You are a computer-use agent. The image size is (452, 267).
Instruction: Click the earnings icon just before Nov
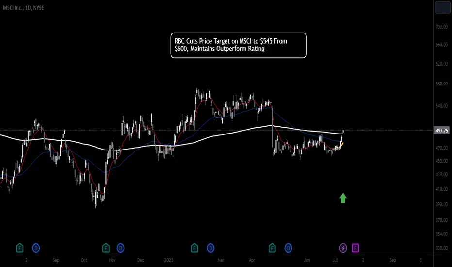point(106,248)
